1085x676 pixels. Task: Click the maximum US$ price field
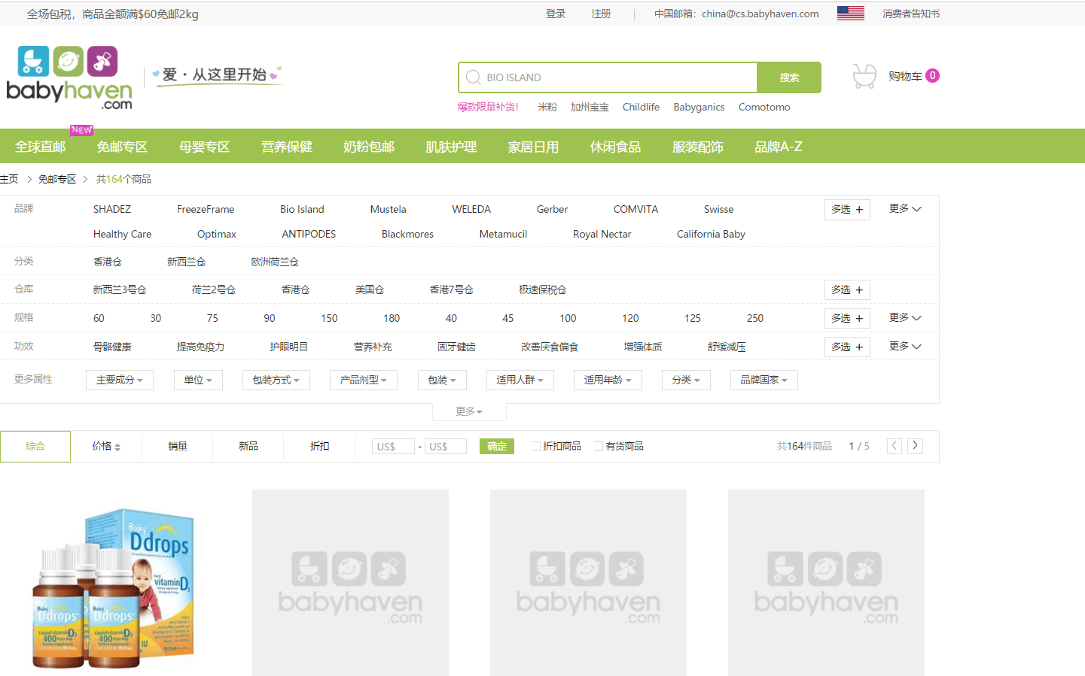[x=445, y=447]
